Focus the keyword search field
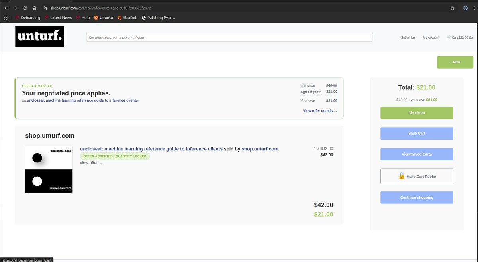The width and height of the screenshot is (478, 262). (x=229, y=37)
